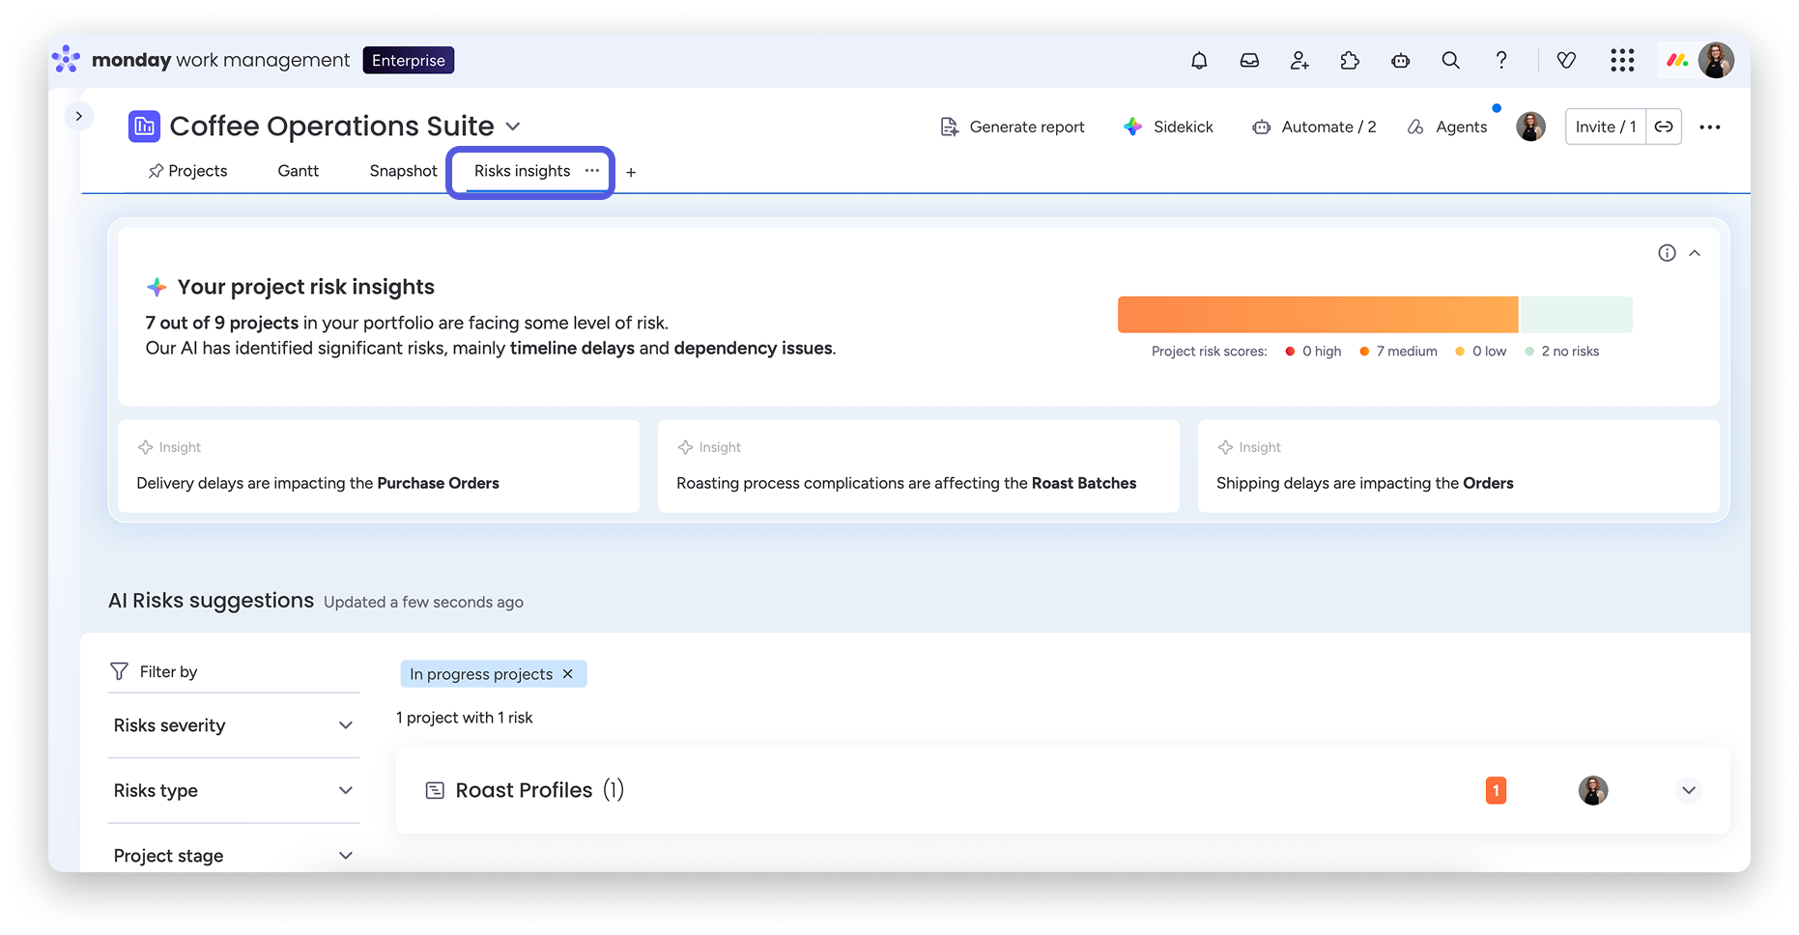This screenshot has width=1799, height=935.
Task: Click the 7 medium legend entry
Action: 1398,352
